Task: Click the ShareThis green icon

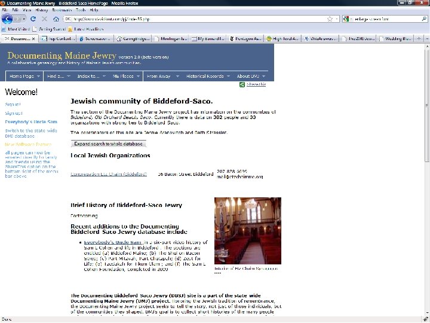Action: point(242,84)
